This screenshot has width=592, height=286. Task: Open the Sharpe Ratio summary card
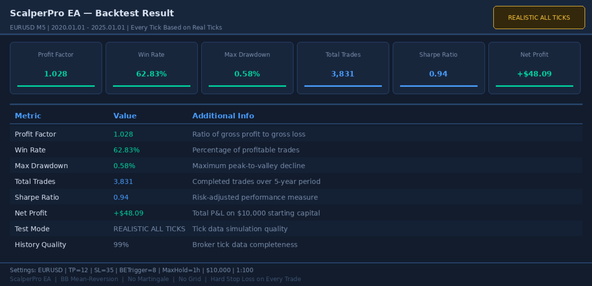439,68
